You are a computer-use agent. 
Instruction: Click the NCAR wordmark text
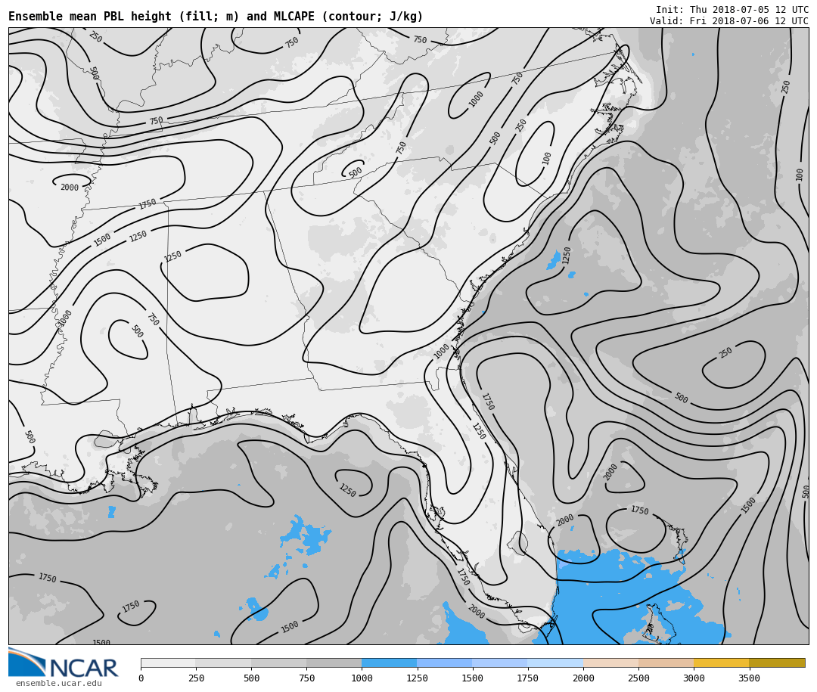[83, 669]
